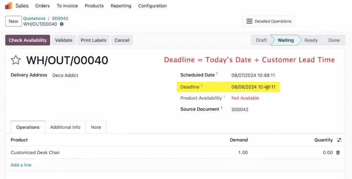Delete the Customized Desk Chair line
352x179 pixels.
[338, 153]
